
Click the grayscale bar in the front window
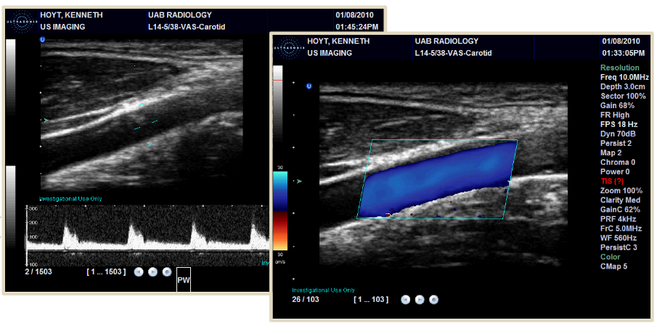click(x=277, y=105)
